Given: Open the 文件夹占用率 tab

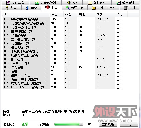Looking at the screenshot, I should pos(104,8).
